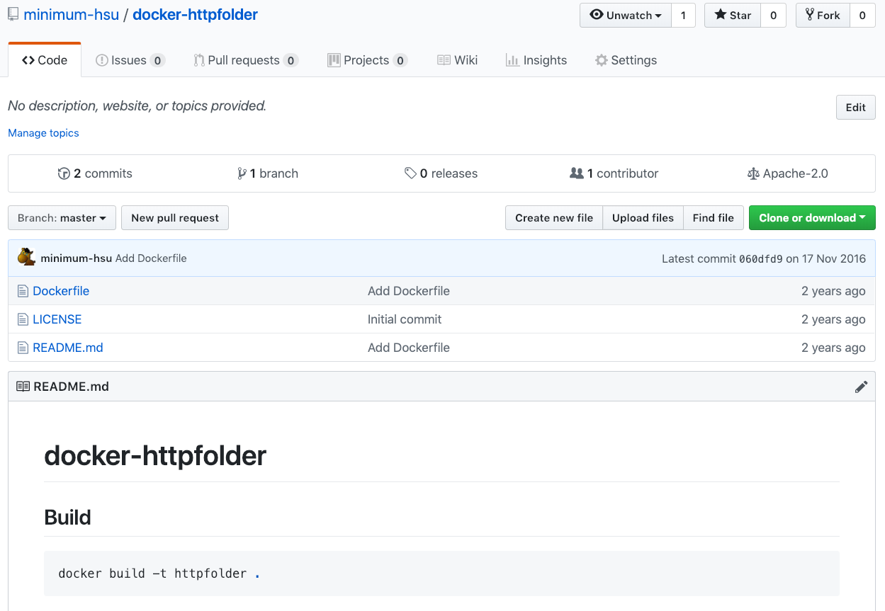This screenshot has width=885, height=611.
Task: Open Add Dockerfile commit in README.md row
Action: 409,348
